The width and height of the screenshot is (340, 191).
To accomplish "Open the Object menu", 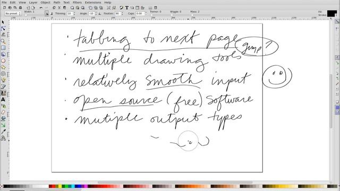I will [x=45, y=2].
